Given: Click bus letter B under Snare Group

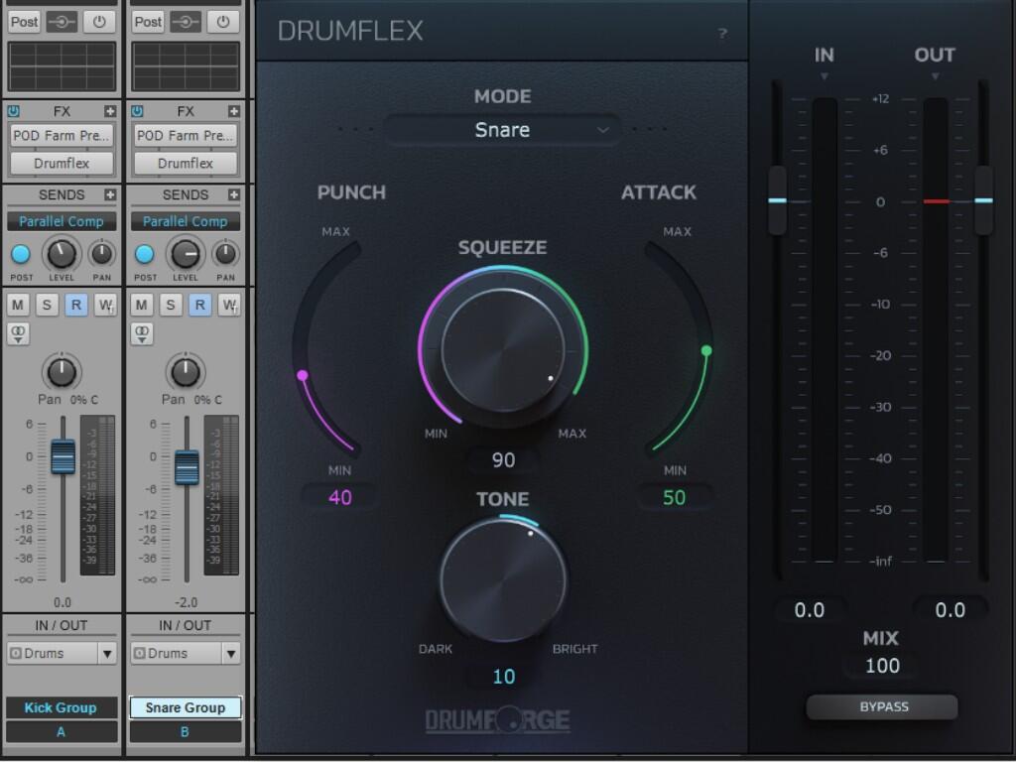Looking at the screenshot, I should [186, 732].
